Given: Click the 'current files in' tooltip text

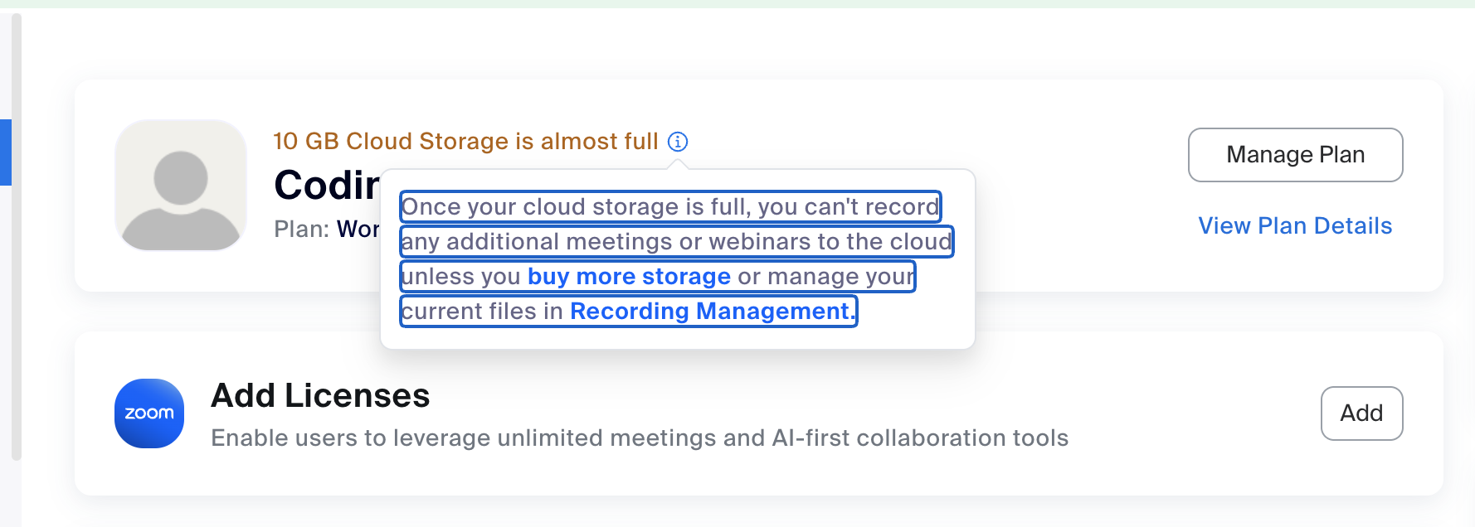Looking at the screenshot, I should coord(482,312).
